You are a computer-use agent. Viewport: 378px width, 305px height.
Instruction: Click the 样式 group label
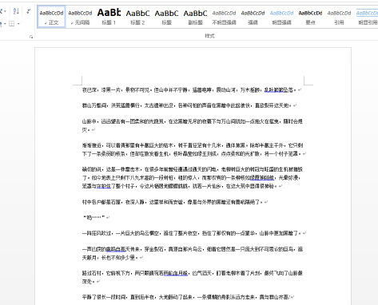pyautogui.click(x=209, y=36)
